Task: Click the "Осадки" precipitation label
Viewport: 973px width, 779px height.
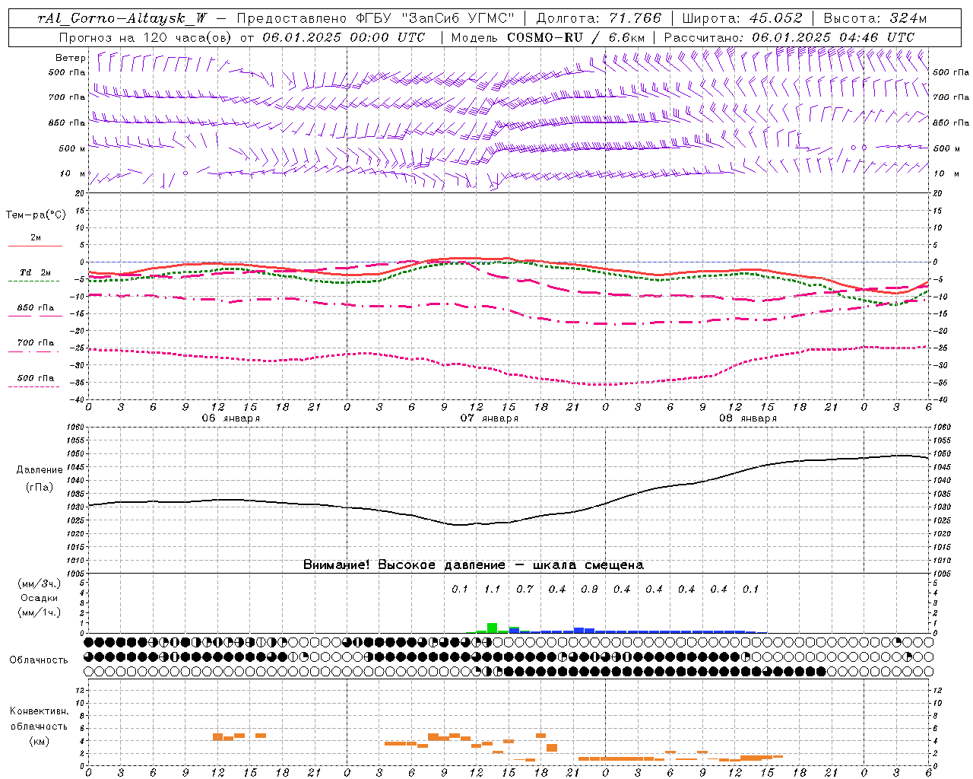Action: point(39,598)
